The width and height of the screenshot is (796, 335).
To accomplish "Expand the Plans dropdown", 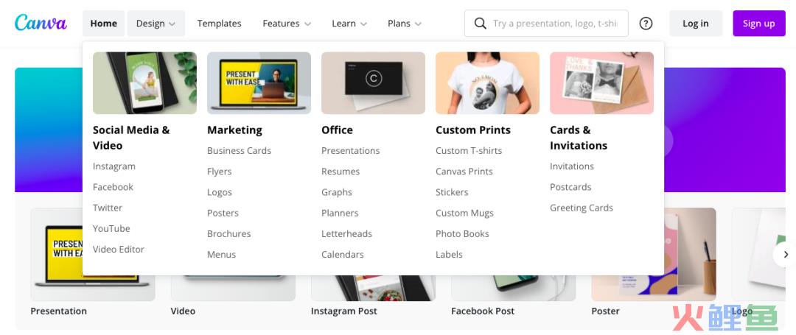I will coord(405,24).
